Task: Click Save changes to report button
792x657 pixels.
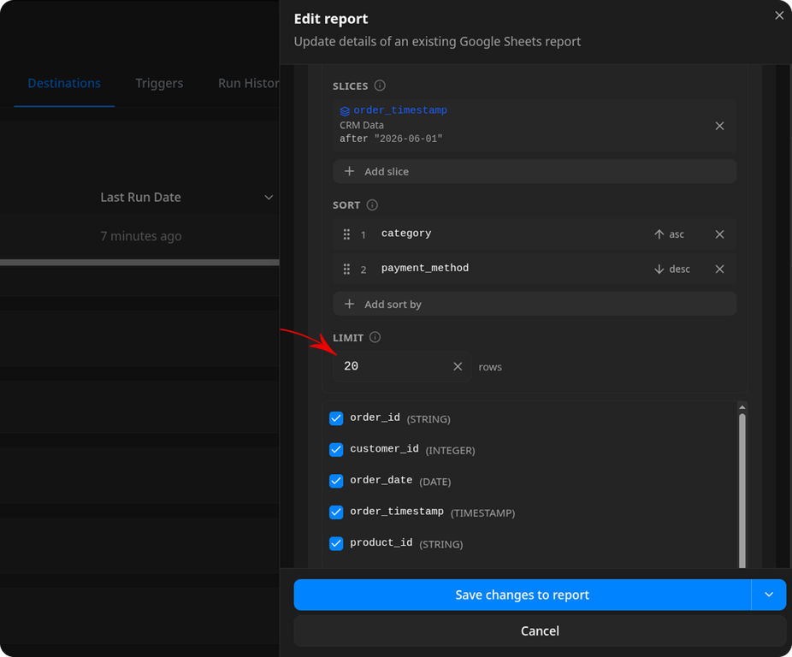Action: click(x=523, y=595)
